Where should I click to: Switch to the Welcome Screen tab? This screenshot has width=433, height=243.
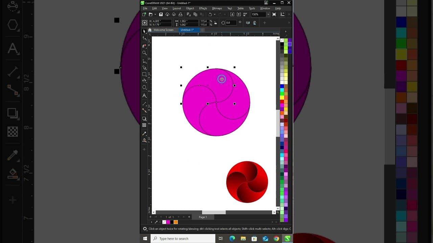point(163,30)
